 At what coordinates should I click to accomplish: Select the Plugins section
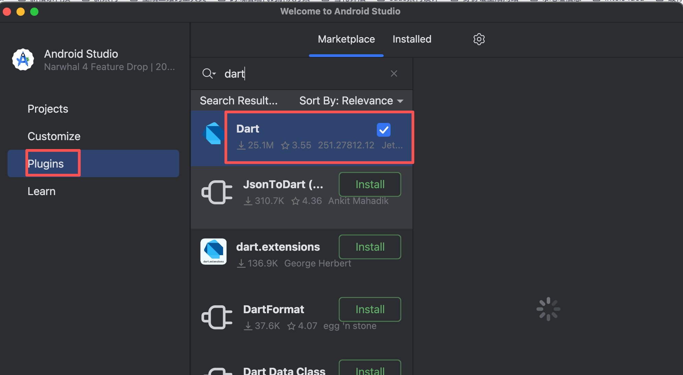tap(93, 163)
